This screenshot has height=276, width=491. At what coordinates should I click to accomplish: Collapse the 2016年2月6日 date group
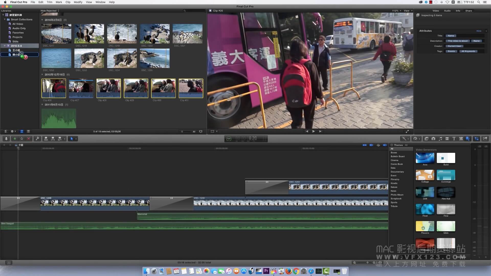point(42,20)
